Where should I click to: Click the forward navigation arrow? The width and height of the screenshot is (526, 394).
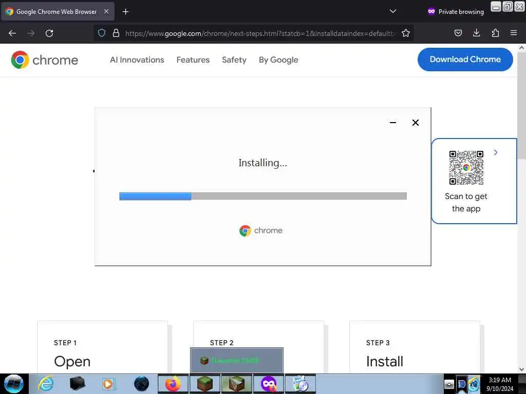31,33
